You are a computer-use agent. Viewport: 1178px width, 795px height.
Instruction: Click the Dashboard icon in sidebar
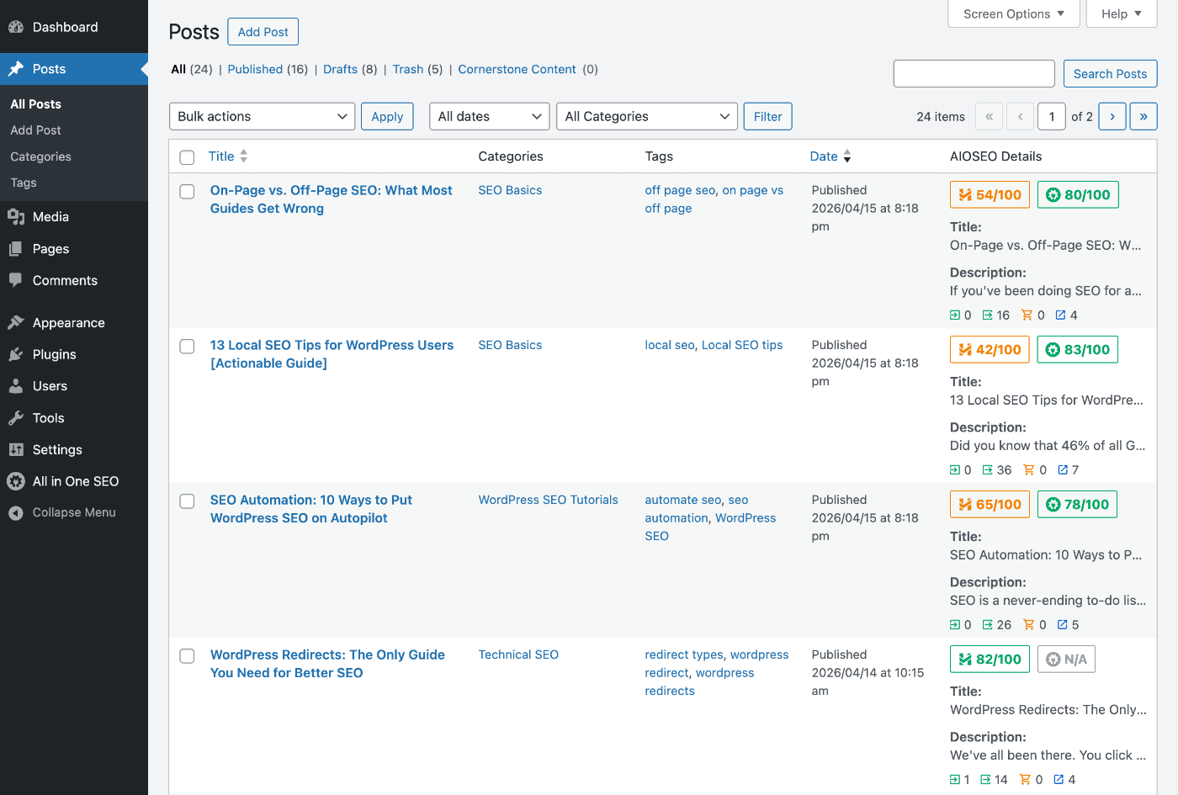(16, 27)
